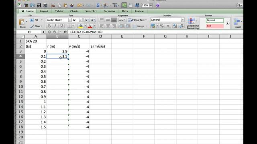Open the Borders dropdown arrow
The height and width of the screenshot is (144, 257).
pyautogui.click(x=73, y=26)
